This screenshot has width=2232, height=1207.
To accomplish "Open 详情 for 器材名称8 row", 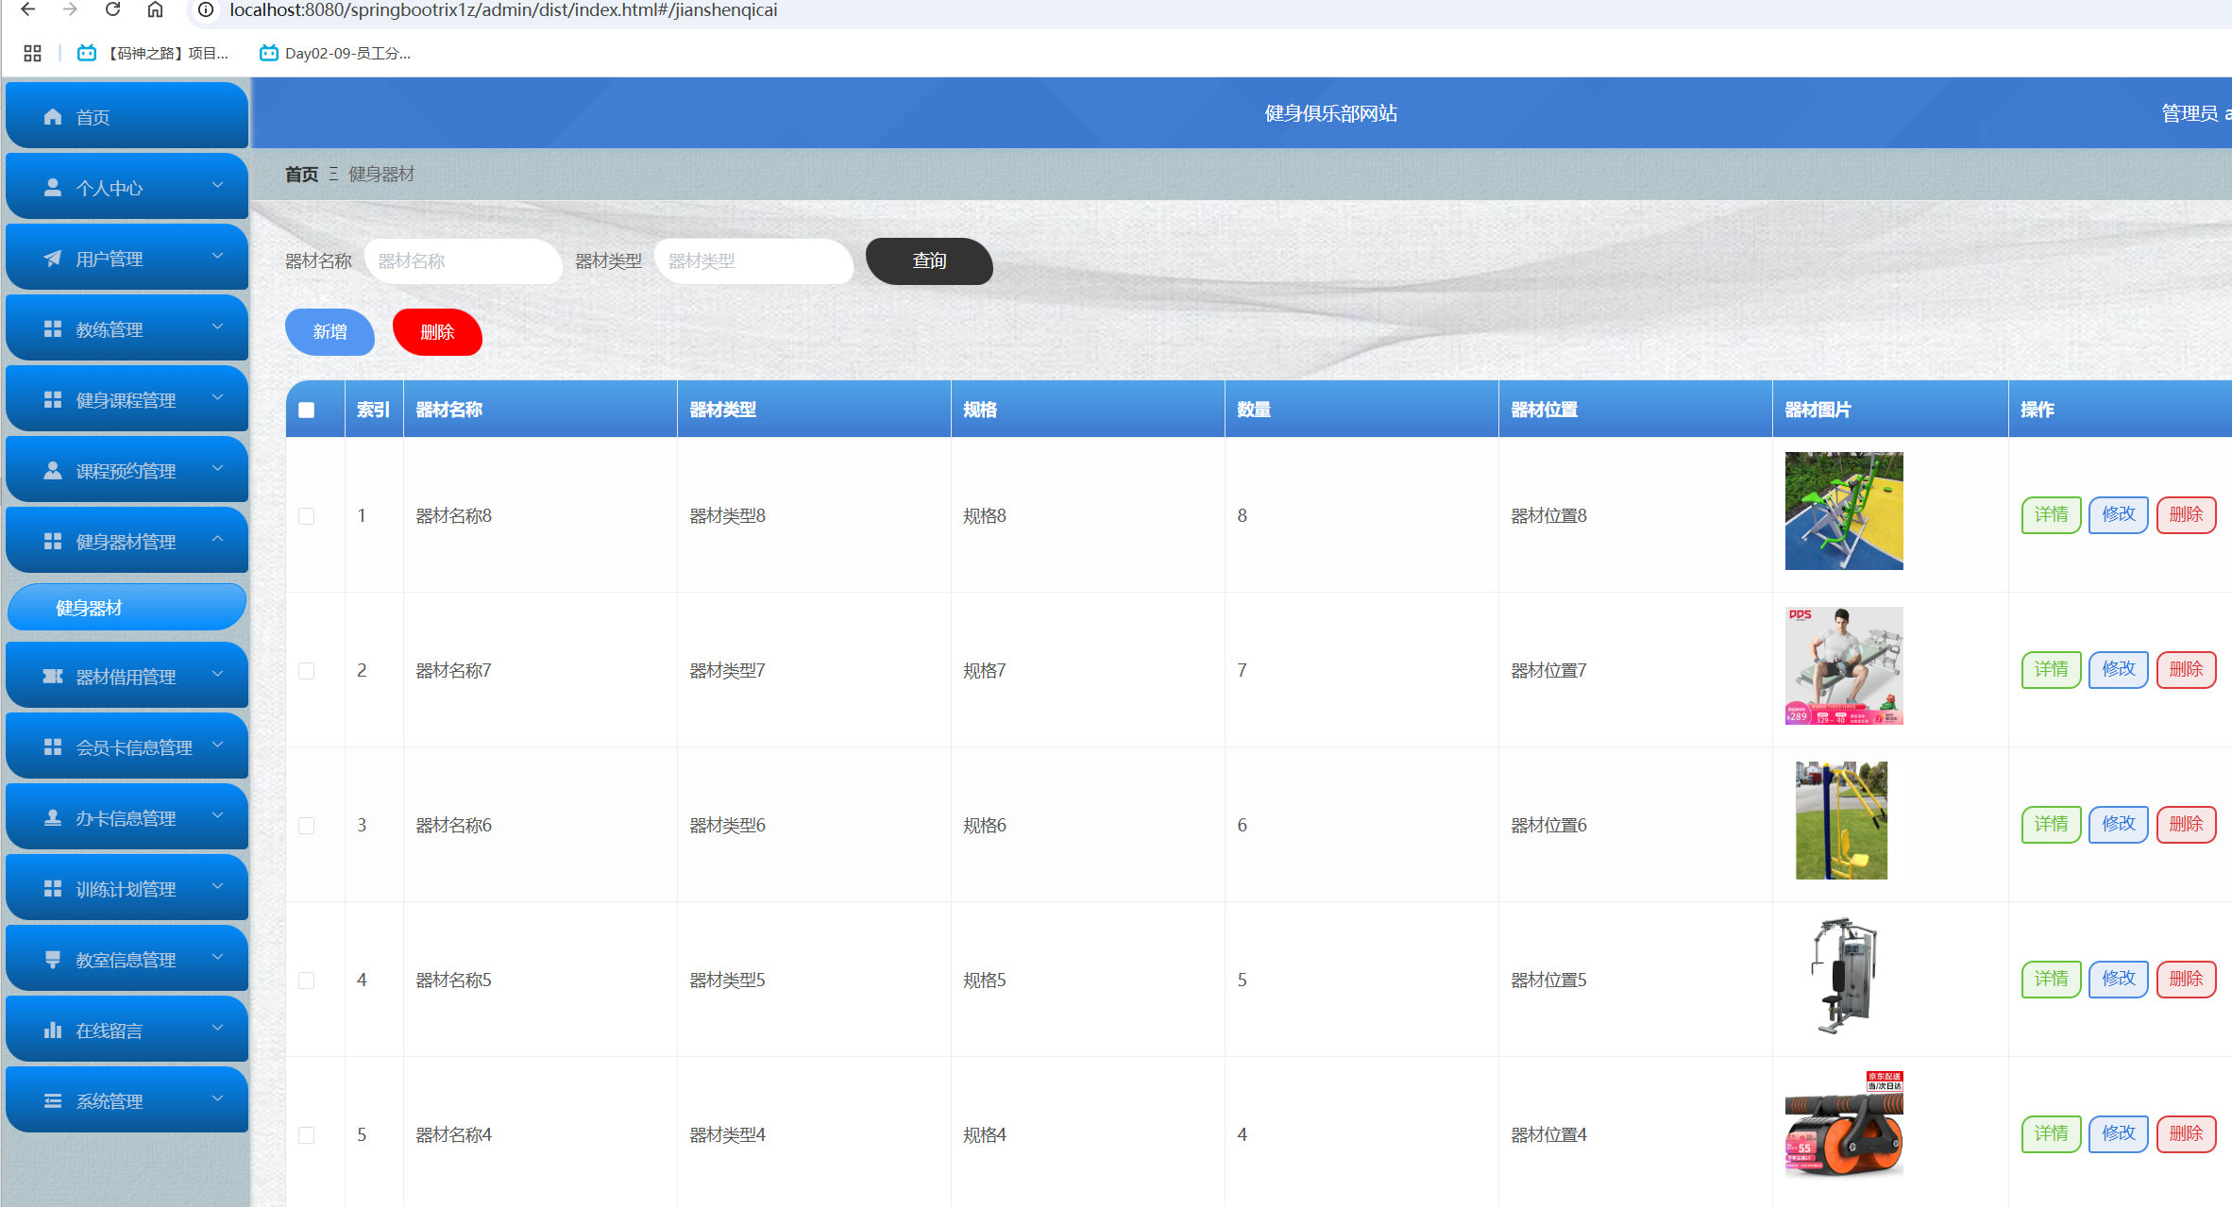I will pyautogui.click(x=2051, y=515).
